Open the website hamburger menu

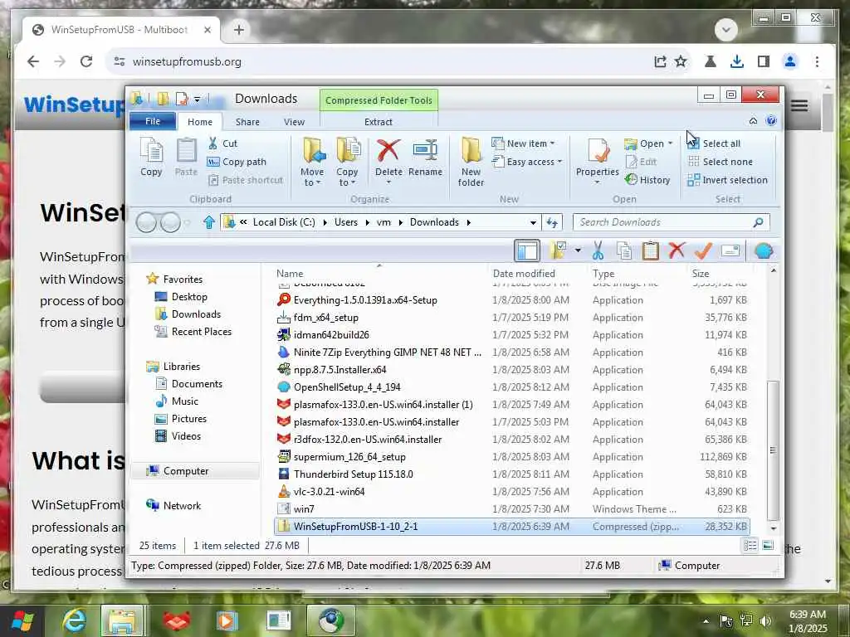[799, 105]
